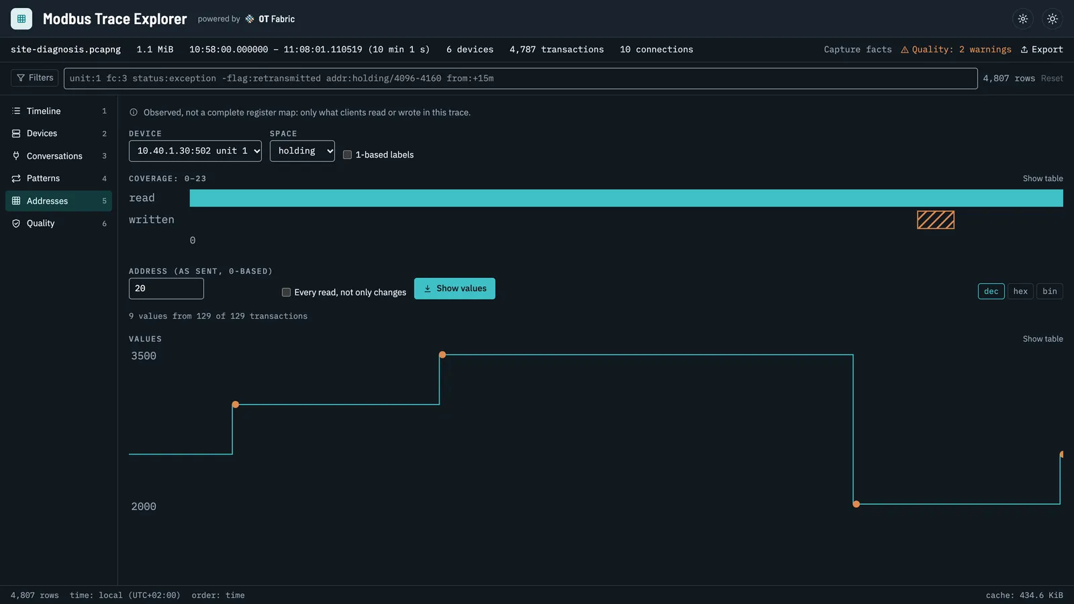
Task: Focus the filter query input field
Action: 520,79
